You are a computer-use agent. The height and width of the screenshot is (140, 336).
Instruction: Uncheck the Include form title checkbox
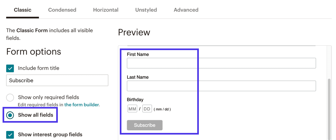[x=10, y=68]
